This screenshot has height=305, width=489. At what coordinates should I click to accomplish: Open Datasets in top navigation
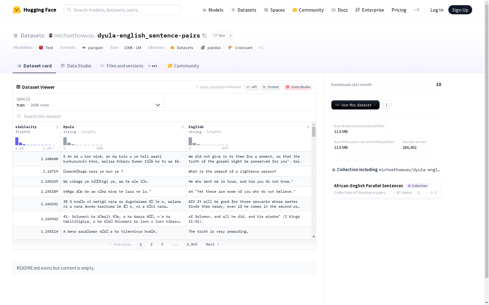244,10
